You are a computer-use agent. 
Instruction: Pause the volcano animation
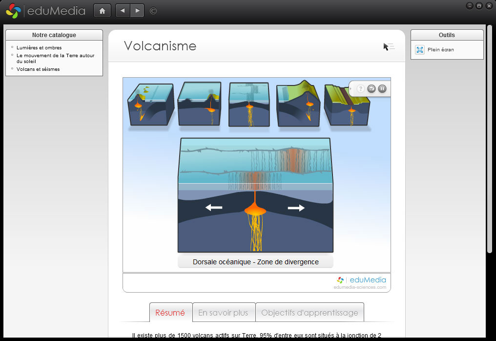pyautogui.click(x=382, y=88)
